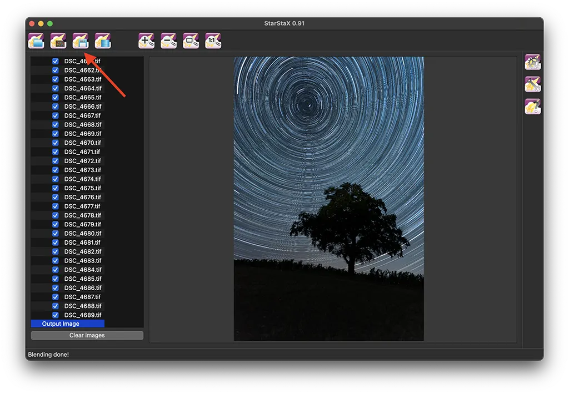
Task: Start processing with the stack icon
Action: point(103,41)
